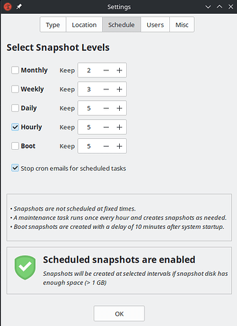Click the pin window icon
The image size is (237, 326).
19,7
